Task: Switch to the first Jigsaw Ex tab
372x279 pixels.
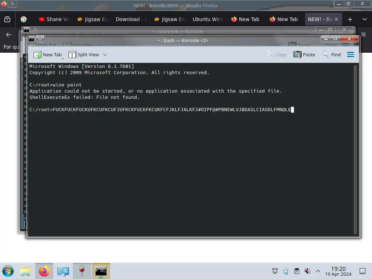Action: click(x=92, y=19)
